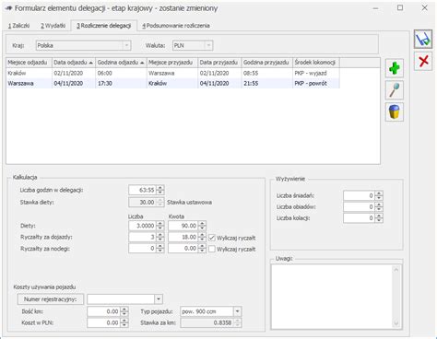Click the Ryczałty za dojazdy Liczba stepper

click(x=160, y=237)
